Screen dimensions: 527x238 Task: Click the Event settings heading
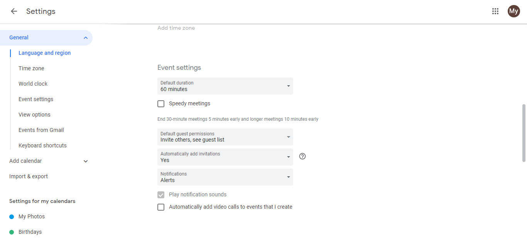coord(179,68)
